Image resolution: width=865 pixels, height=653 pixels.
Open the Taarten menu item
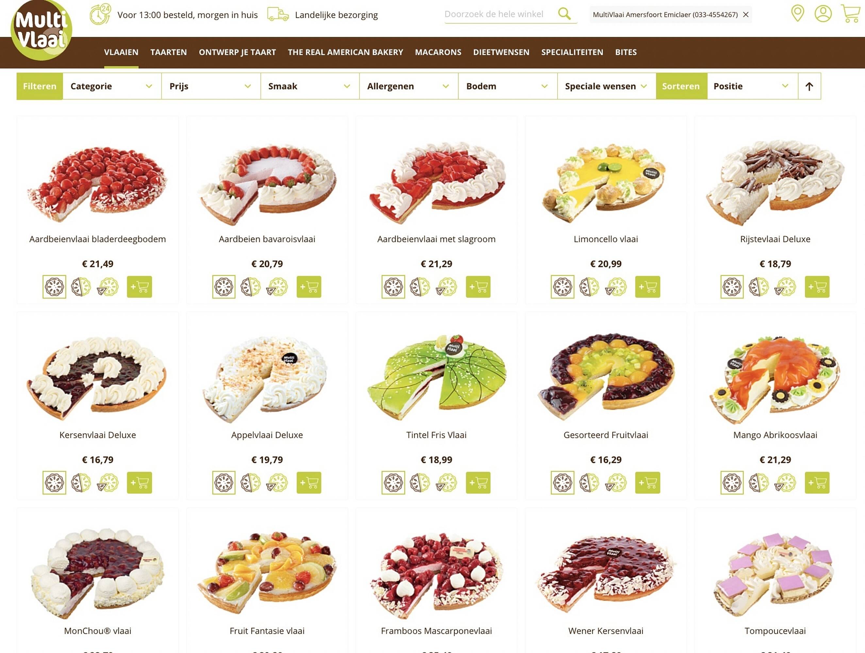[169, 52]
